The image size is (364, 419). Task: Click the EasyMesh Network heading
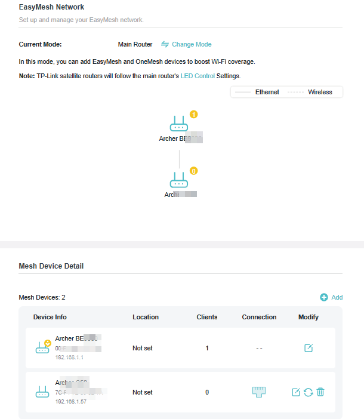point(51,7)
